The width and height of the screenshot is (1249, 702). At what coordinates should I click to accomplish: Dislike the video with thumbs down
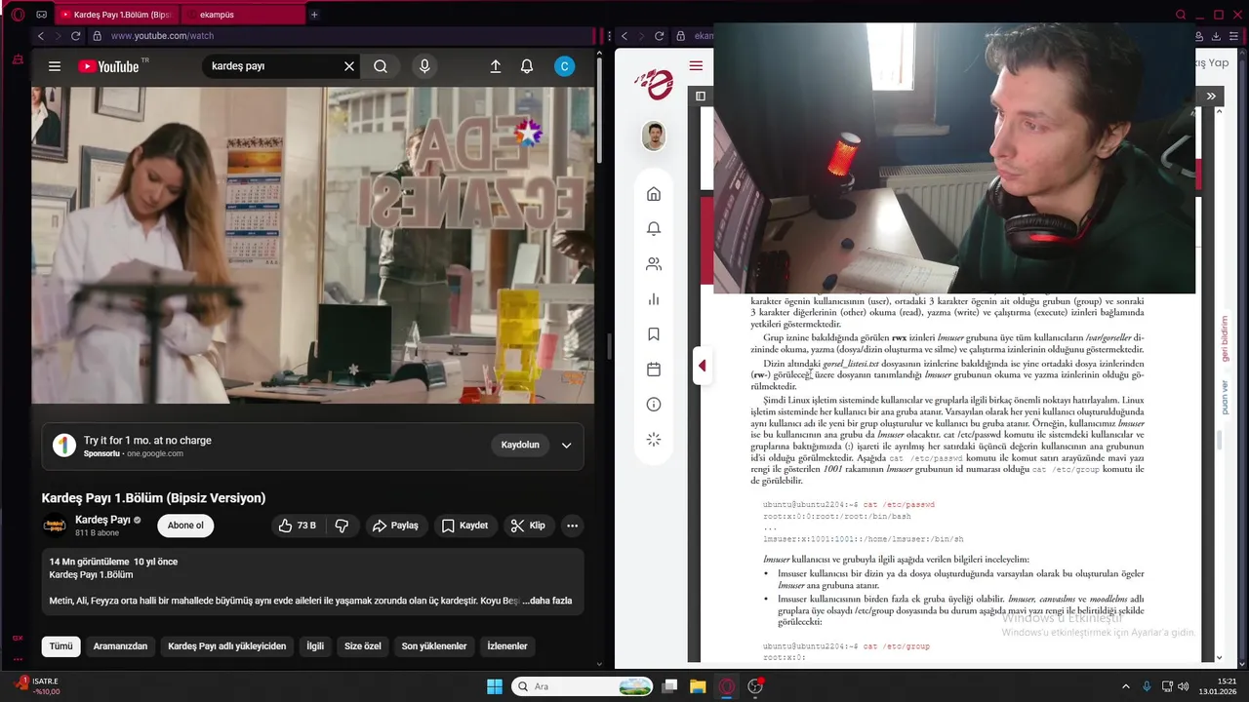point(342,526)
